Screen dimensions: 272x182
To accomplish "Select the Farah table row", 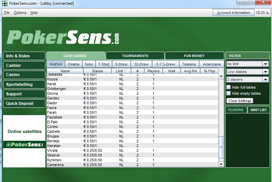I will point(132,112).
